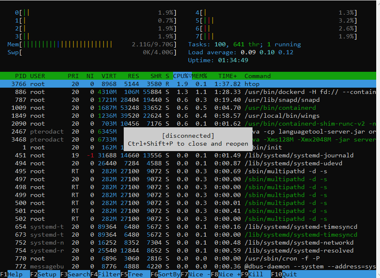
Task: Select systemd-timesyncd row PID 654
Action: [188, 227]
